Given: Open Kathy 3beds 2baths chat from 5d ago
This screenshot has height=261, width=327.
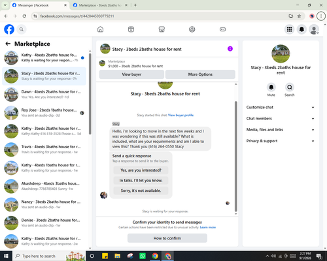Looking at the screenshot, I should click(44, 131).
